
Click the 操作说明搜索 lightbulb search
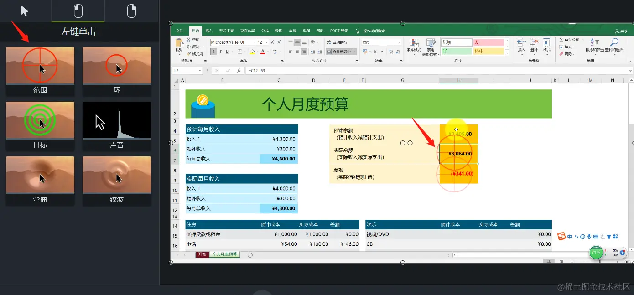click(x=371, y=31)
